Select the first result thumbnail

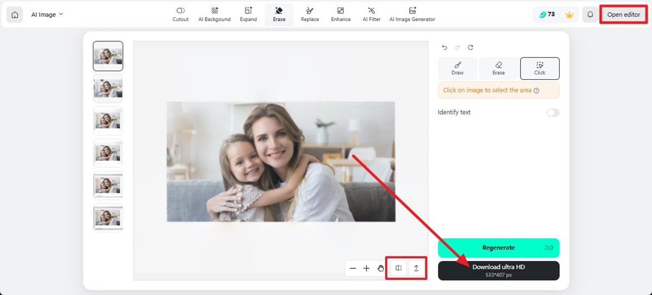coord(108,56)
